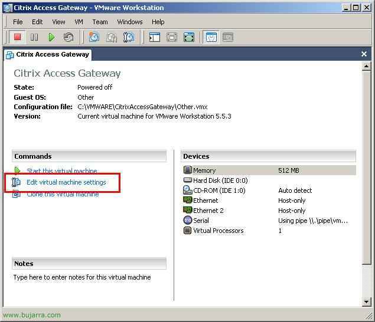Open the Help menu
This screenshot has width=375, height=322.
point(158,22)
